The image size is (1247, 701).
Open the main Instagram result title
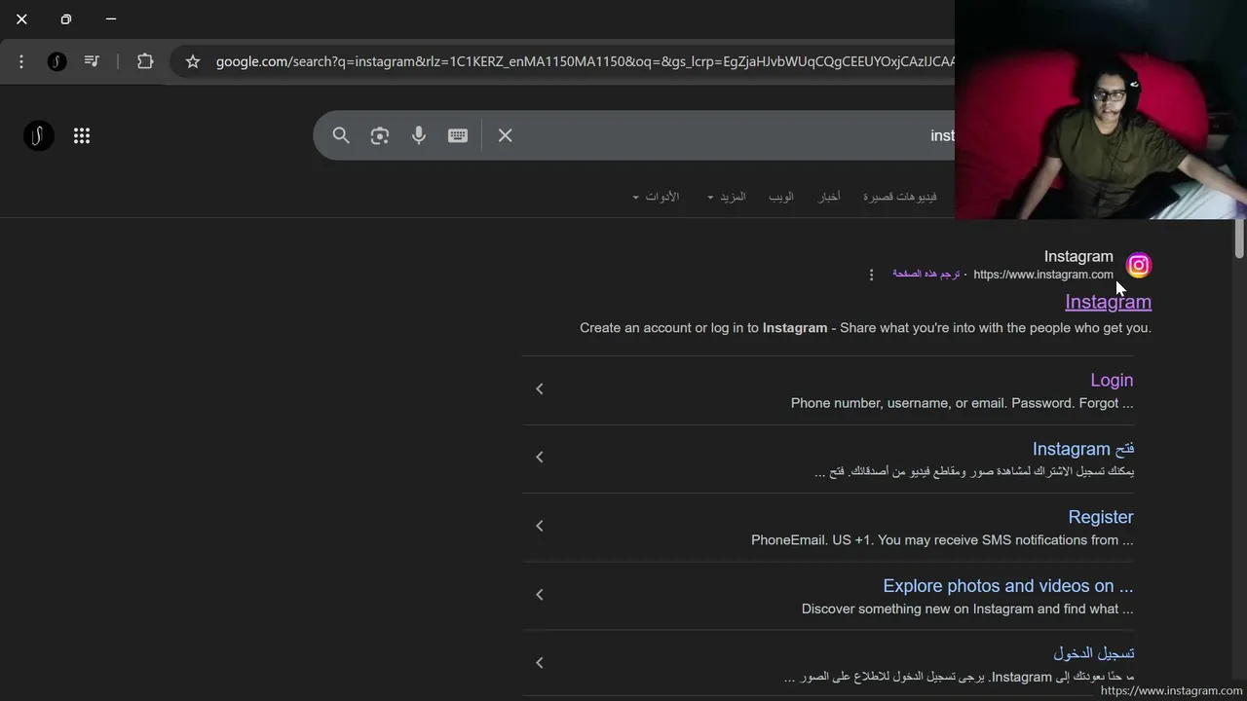[x=1108, y=302]
